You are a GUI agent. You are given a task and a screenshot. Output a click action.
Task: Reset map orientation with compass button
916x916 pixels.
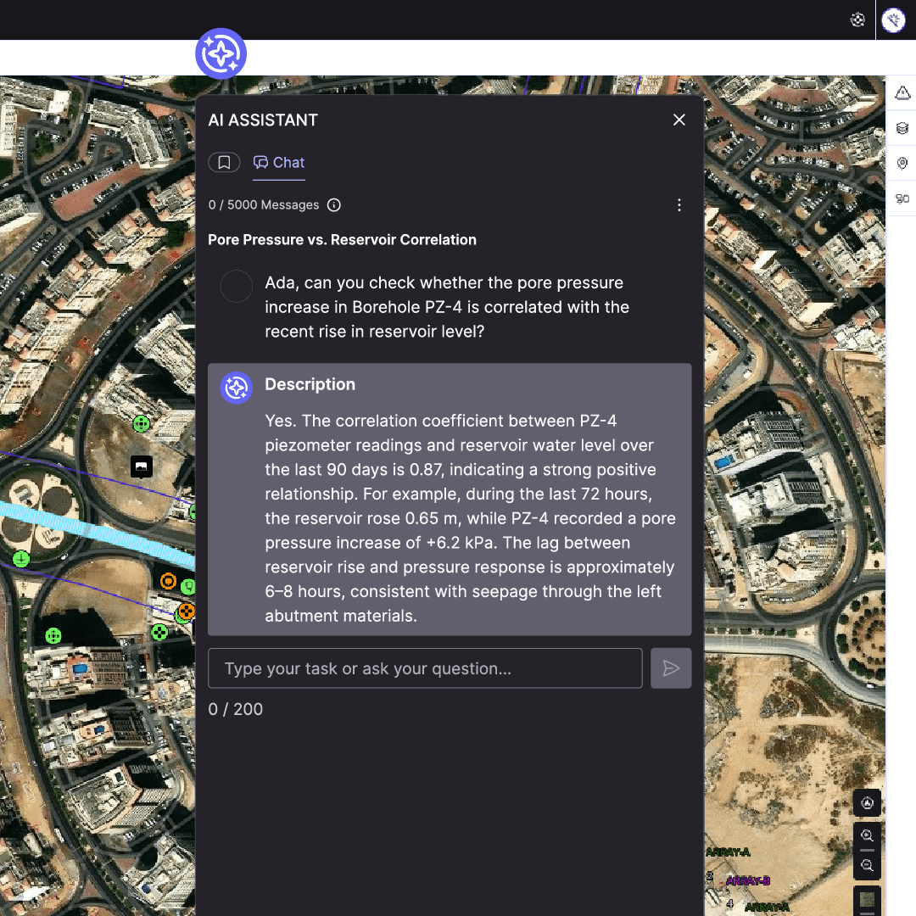point(867,802)
